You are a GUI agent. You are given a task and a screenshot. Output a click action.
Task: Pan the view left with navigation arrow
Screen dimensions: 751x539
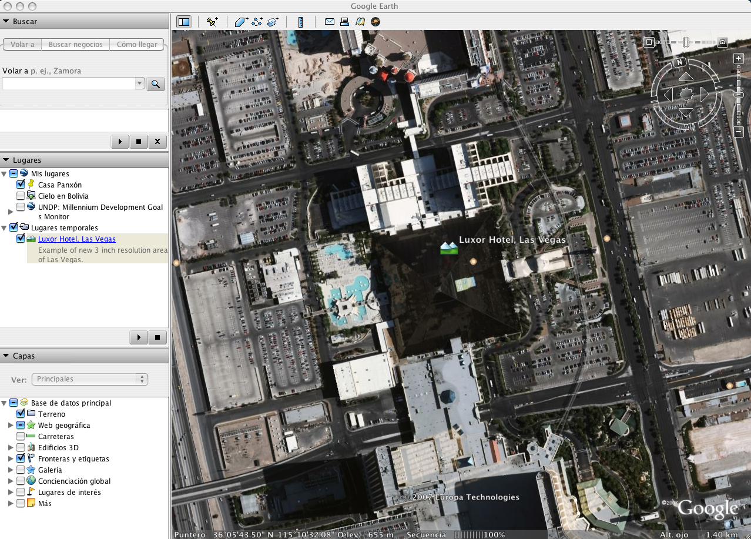[669, 94]
